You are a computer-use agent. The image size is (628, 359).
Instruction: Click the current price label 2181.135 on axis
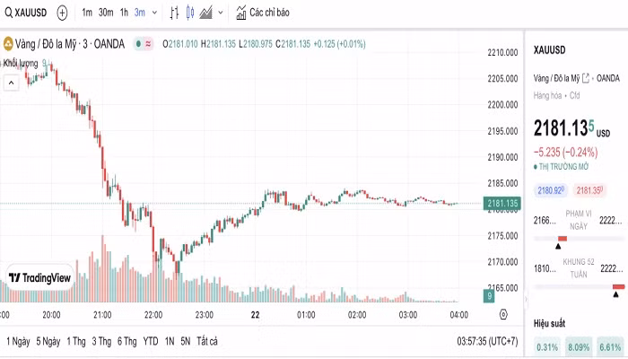(x=502, y=204)
